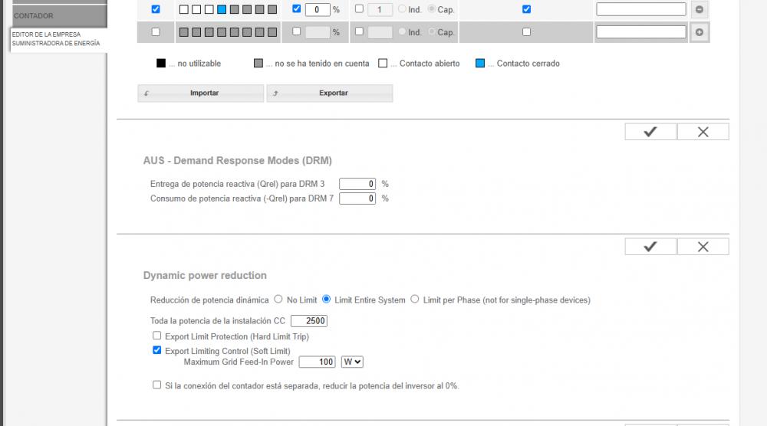
Task: Click the 'AUS - Demand Response Modes (DRM)' heading
Action: coord(237,161)
